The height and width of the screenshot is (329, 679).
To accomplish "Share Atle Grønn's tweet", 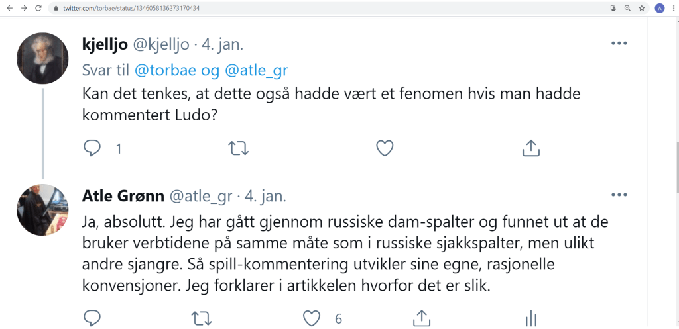I will pyautogui.click(x=421, y=318).
